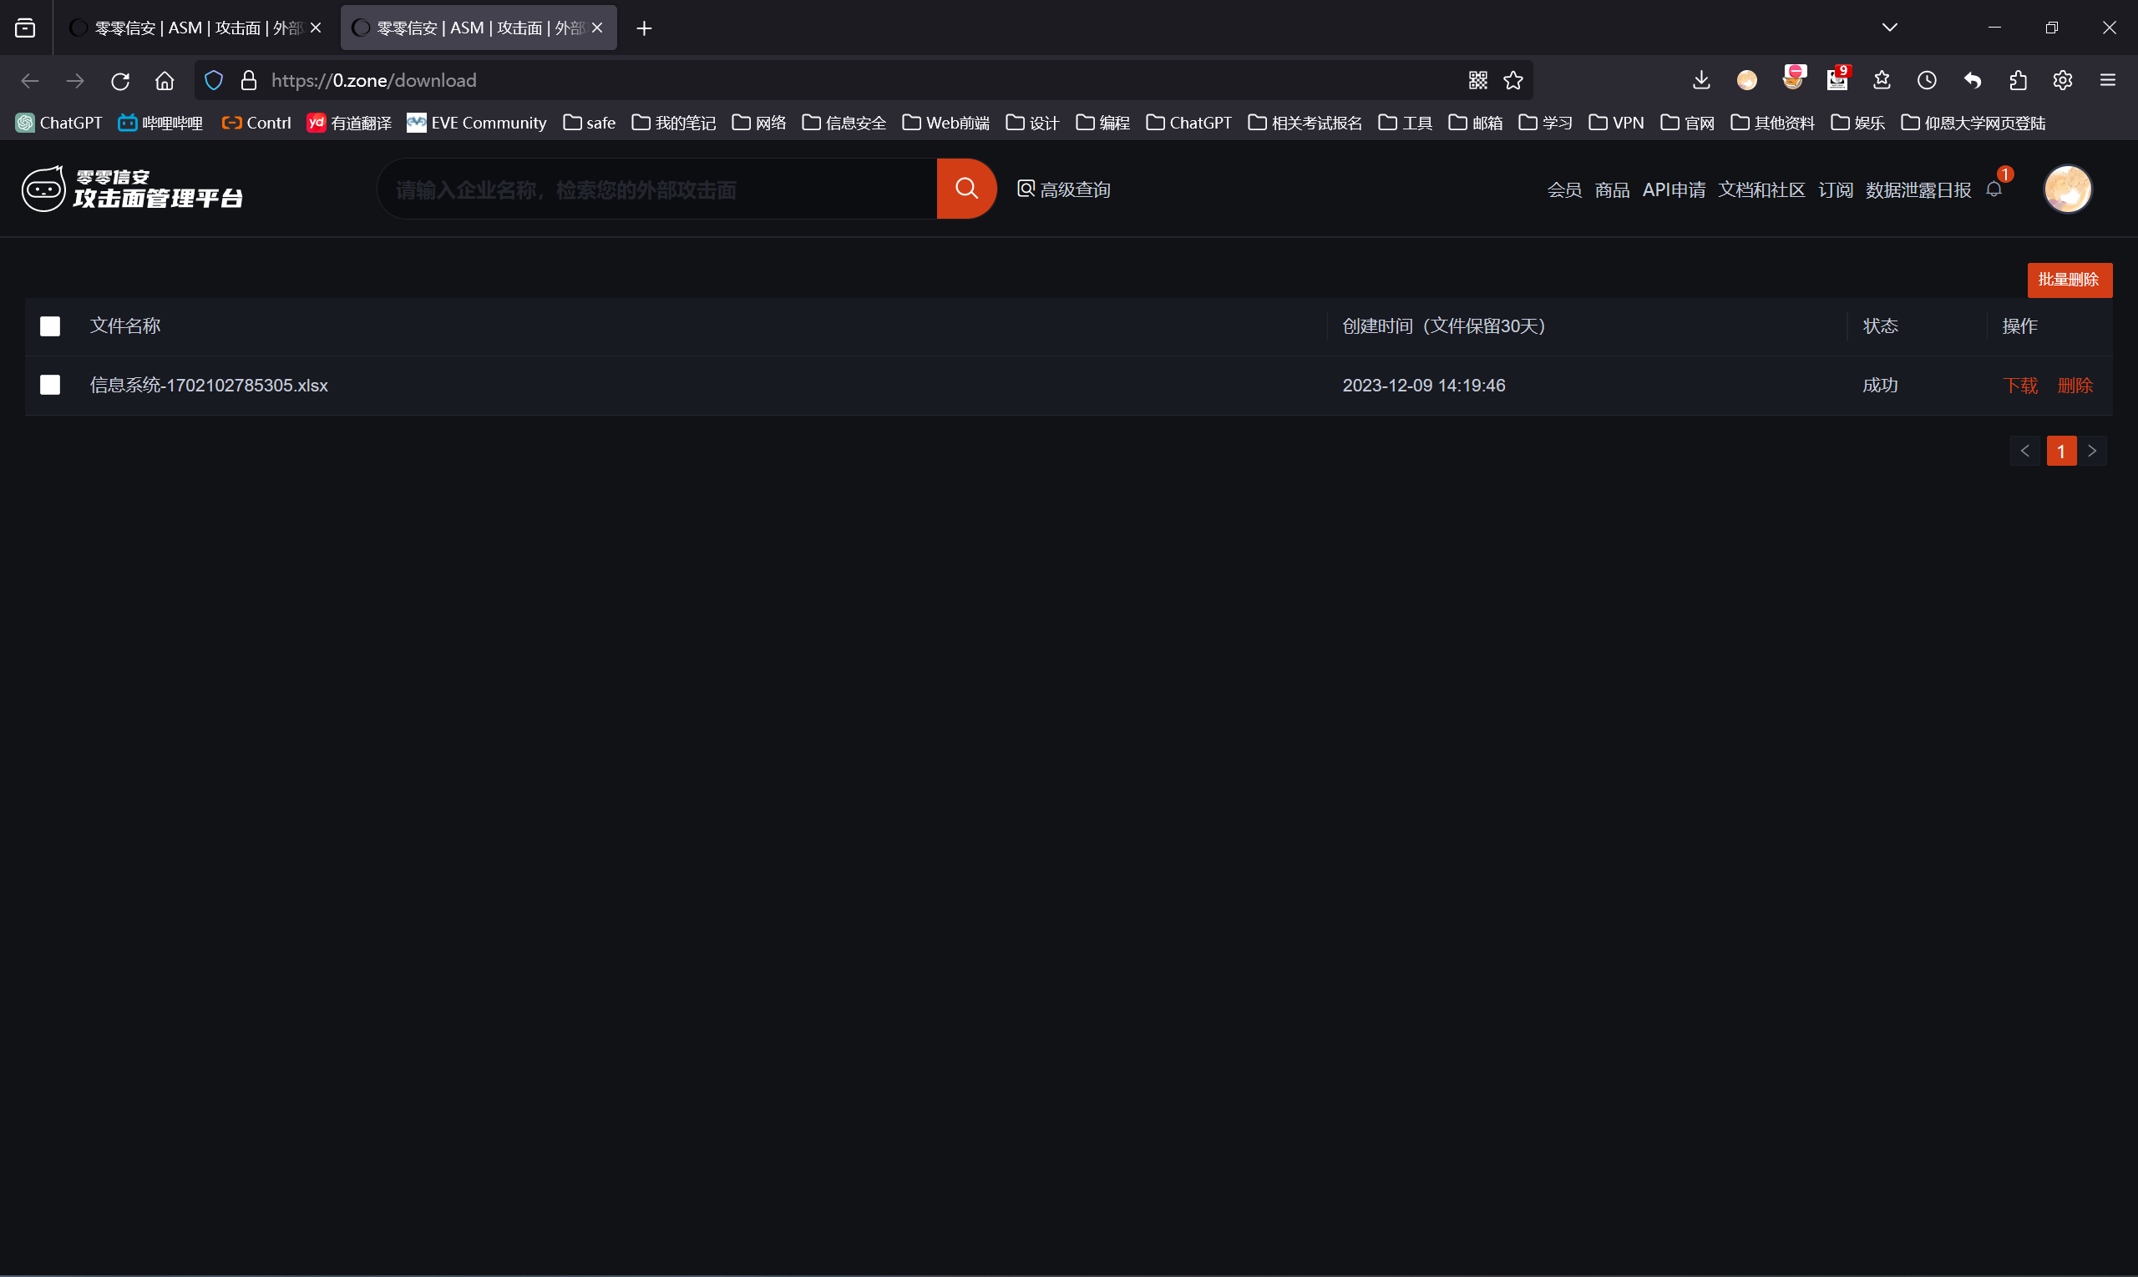The image size is (2138, 1277).
Task: Click 删除 for the xlsx file
Action: click(2075, 386)
